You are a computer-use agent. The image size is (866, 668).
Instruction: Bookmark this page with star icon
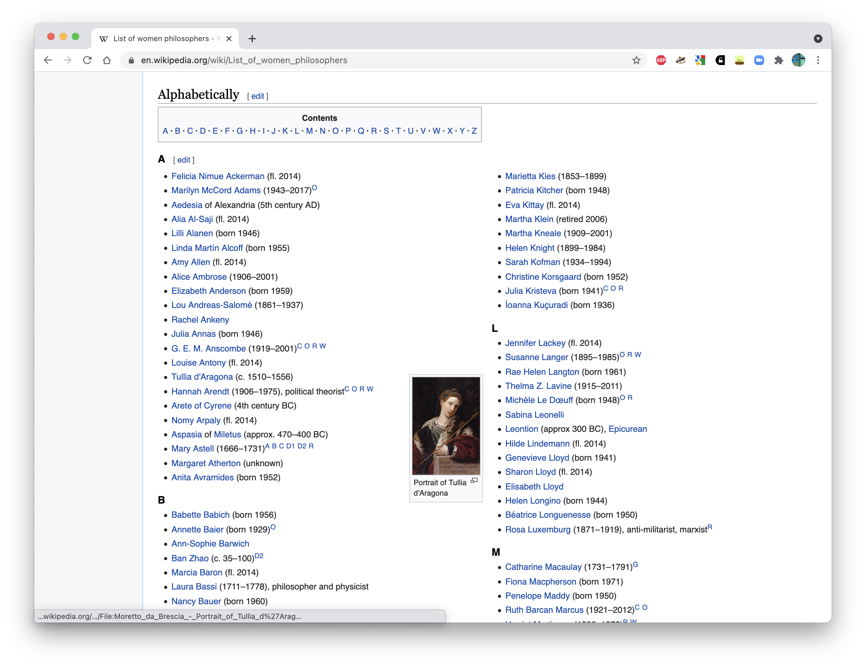[x=636, y=60]
